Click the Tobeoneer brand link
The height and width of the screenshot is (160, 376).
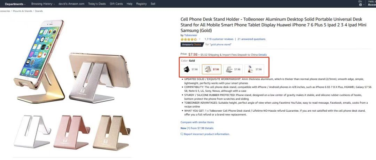[190, 35]
